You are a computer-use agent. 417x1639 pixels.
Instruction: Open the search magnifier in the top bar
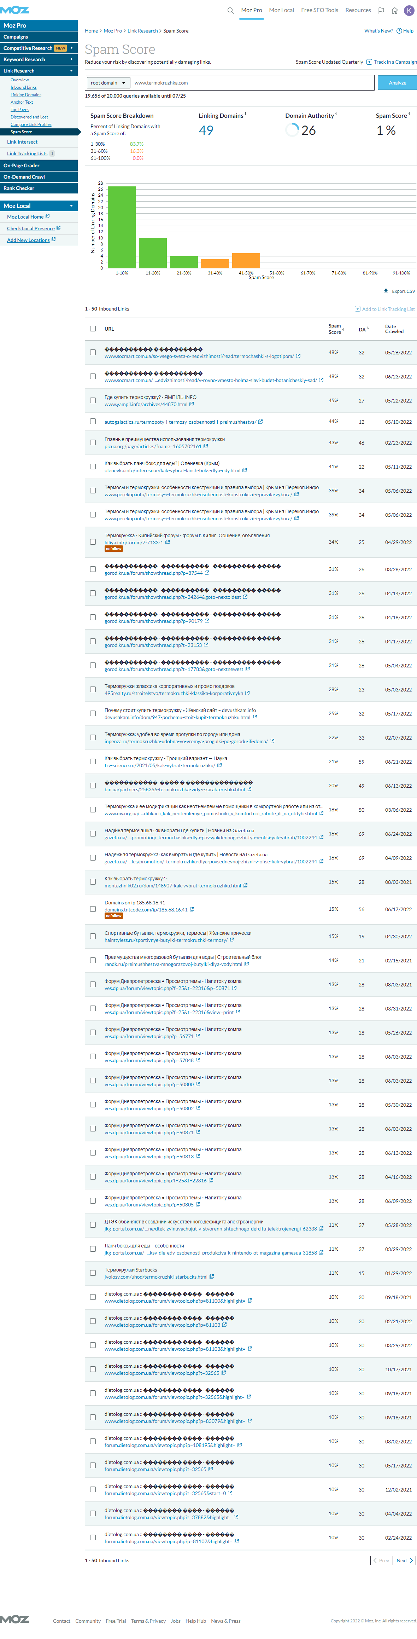pos(230,10)
